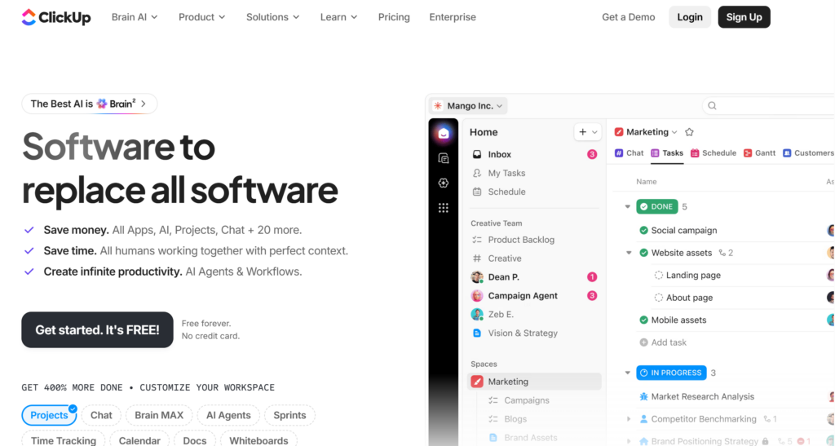
Task: Switch to the Gantt tab
Action: [759, 152]
